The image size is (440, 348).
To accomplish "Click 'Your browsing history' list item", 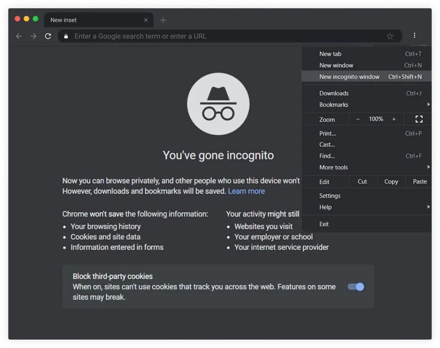I will [x=106, y=226].
